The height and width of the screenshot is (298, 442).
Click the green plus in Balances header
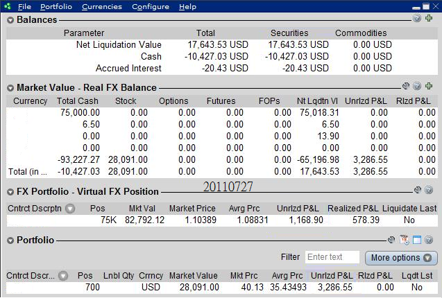point(429,18)
